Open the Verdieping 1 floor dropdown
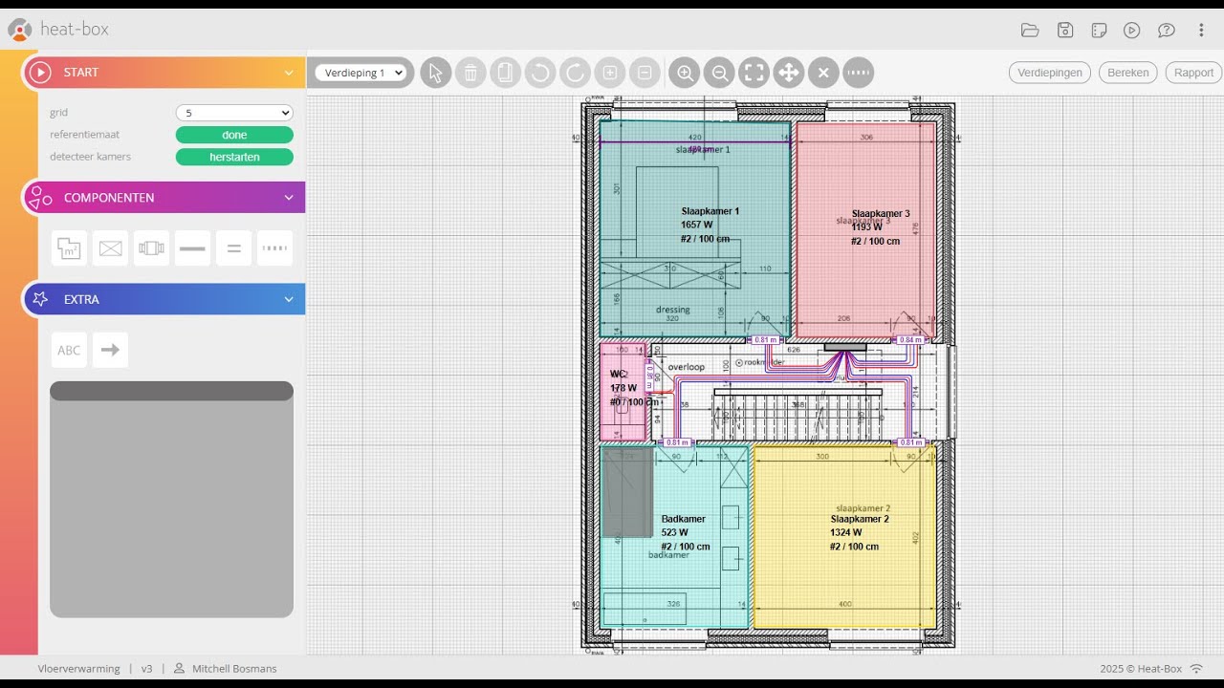The image size is (1224, 688). tap(361, 73)
